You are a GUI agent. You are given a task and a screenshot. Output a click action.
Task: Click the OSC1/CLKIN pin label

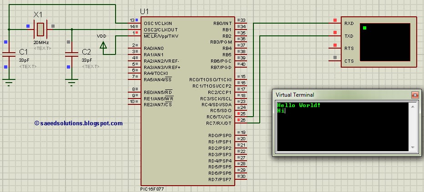pos(158,24)
